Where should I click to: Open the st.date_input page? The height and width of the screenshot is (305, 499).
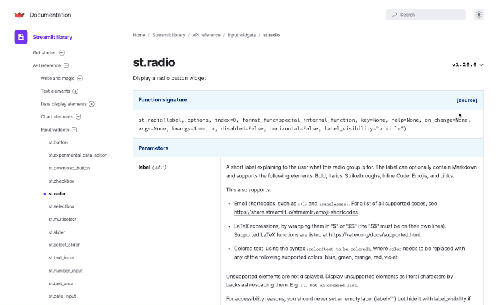[62, 296]
